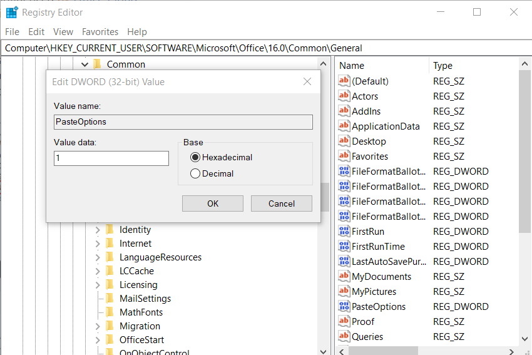The height and width of the screenshot is (355, 532).
Task: Maximize the Registry Editor window
Action: click(477, 13)
